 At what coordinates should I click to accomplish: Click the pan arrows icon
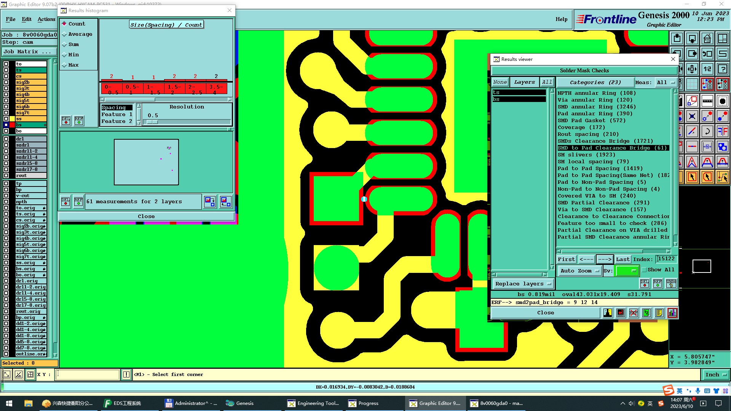[692, 69]
